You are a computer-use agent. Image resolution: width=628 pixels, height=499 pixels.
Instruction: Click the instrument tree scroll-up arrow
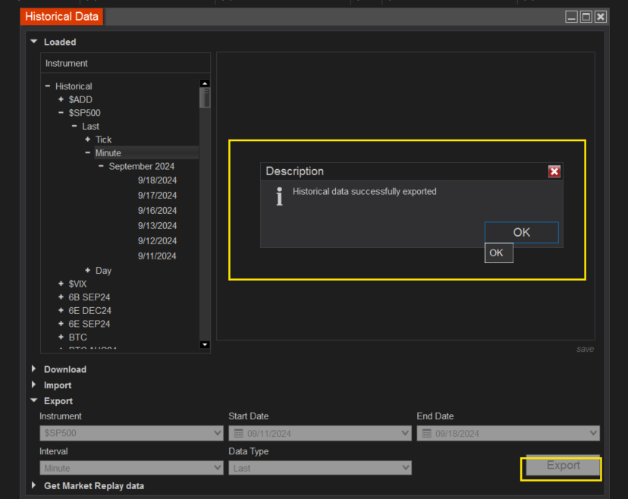pos(205,83)
